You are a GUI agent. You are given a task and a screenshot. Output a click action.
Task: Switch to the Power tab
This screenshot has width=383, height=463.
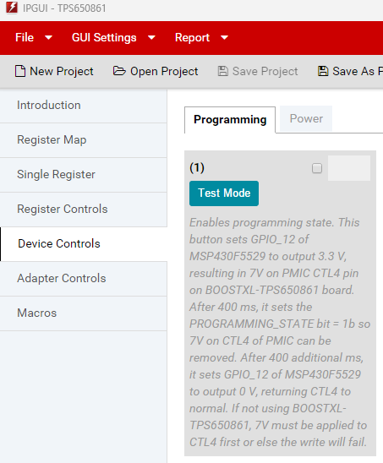(x=306, y=118)
